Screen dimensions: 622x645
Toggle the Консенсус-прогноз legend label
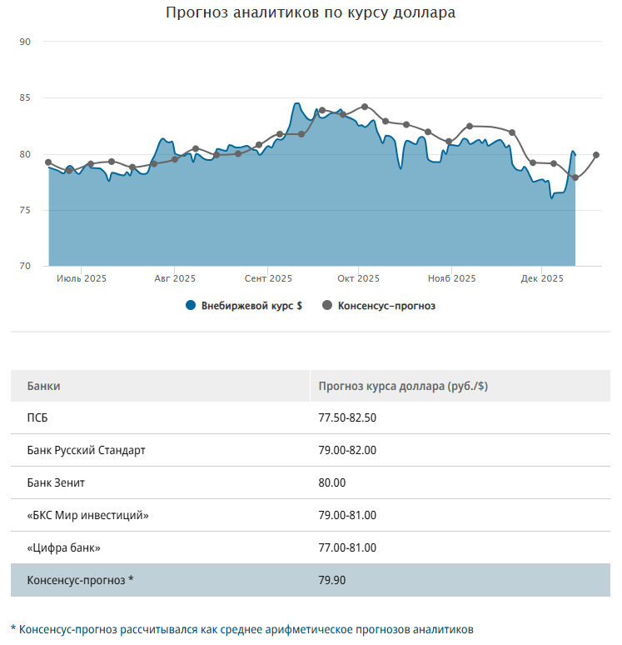386,306
